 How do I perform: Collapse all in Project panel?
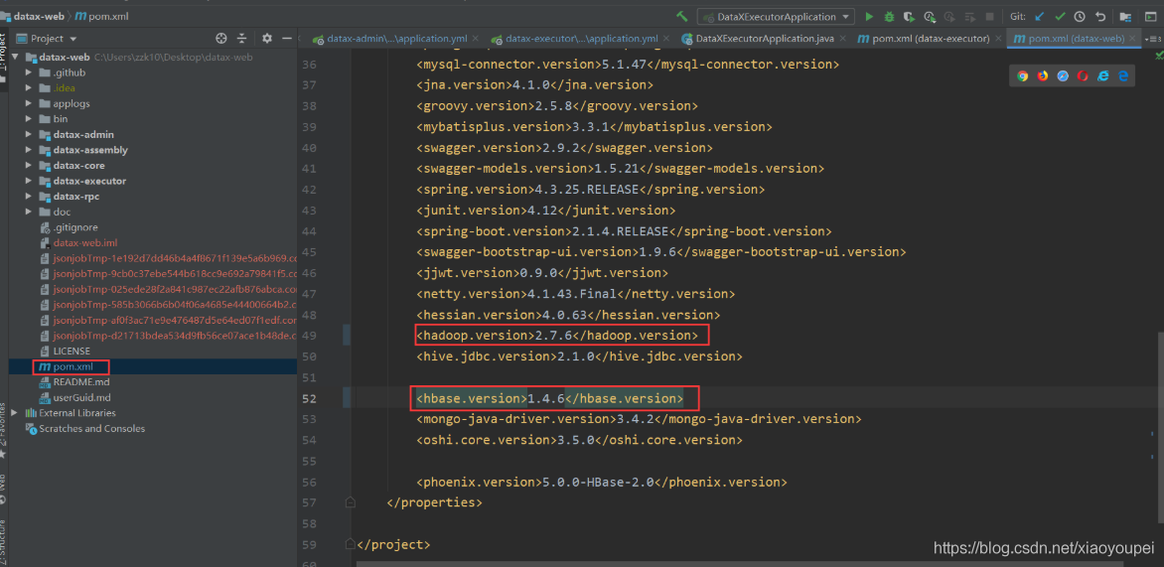click(241, 39)
